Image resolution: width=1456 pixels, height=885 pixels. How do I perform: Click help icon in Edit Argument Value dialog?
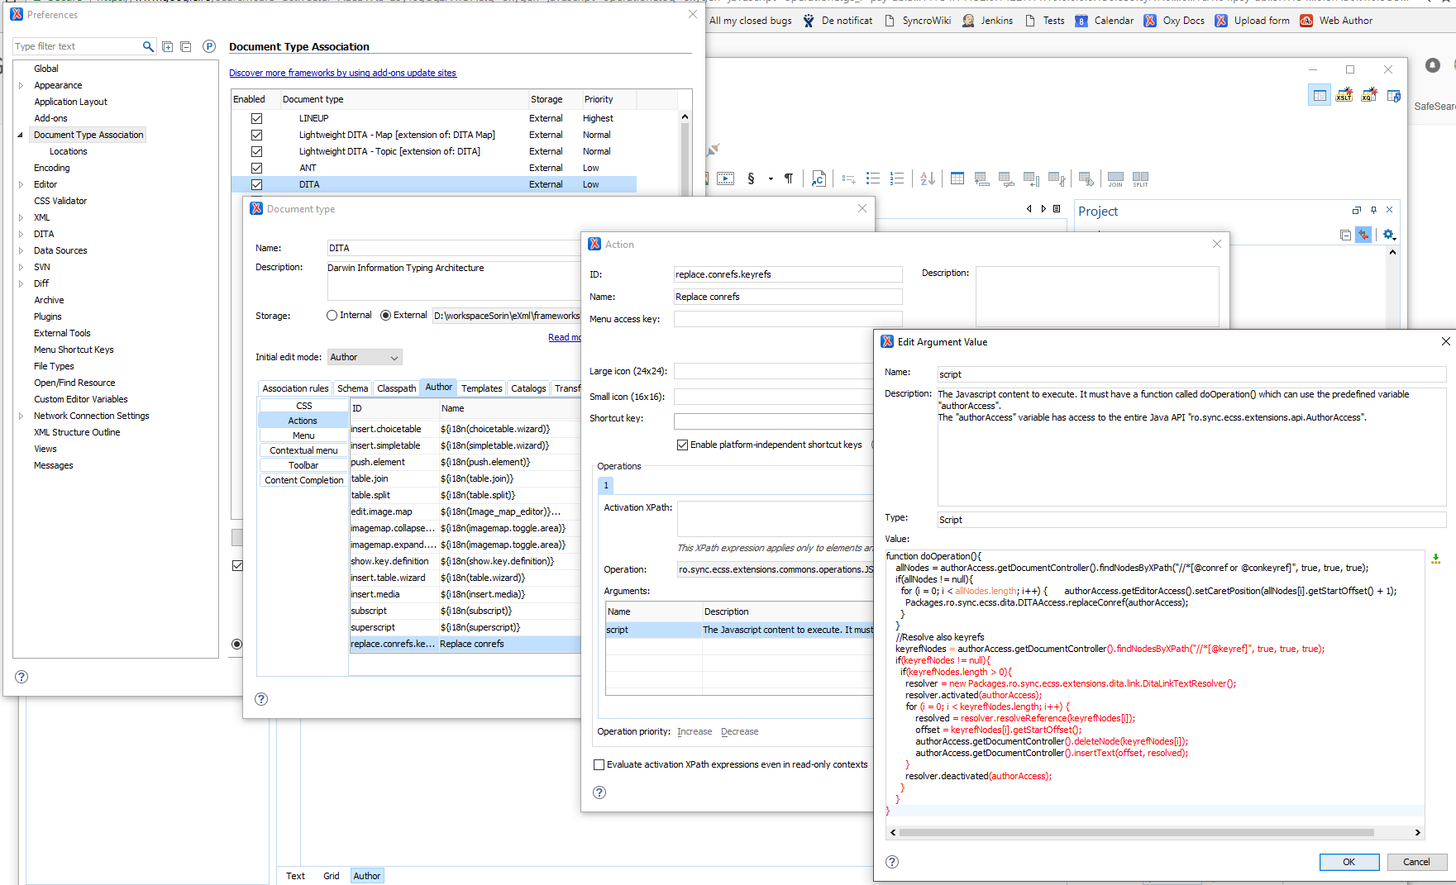[892, 862]
